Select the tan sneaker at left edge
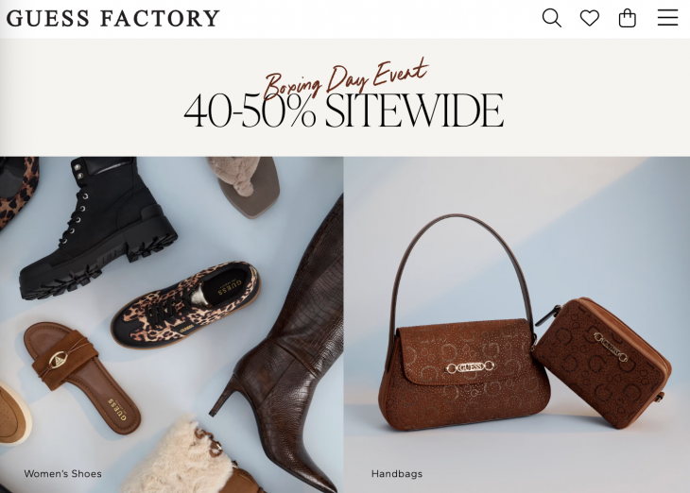The image size is (690, 493). point(14,414)
